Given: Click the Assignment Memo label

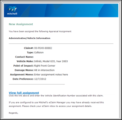Looking at the screenshot, I should [22, 75].
